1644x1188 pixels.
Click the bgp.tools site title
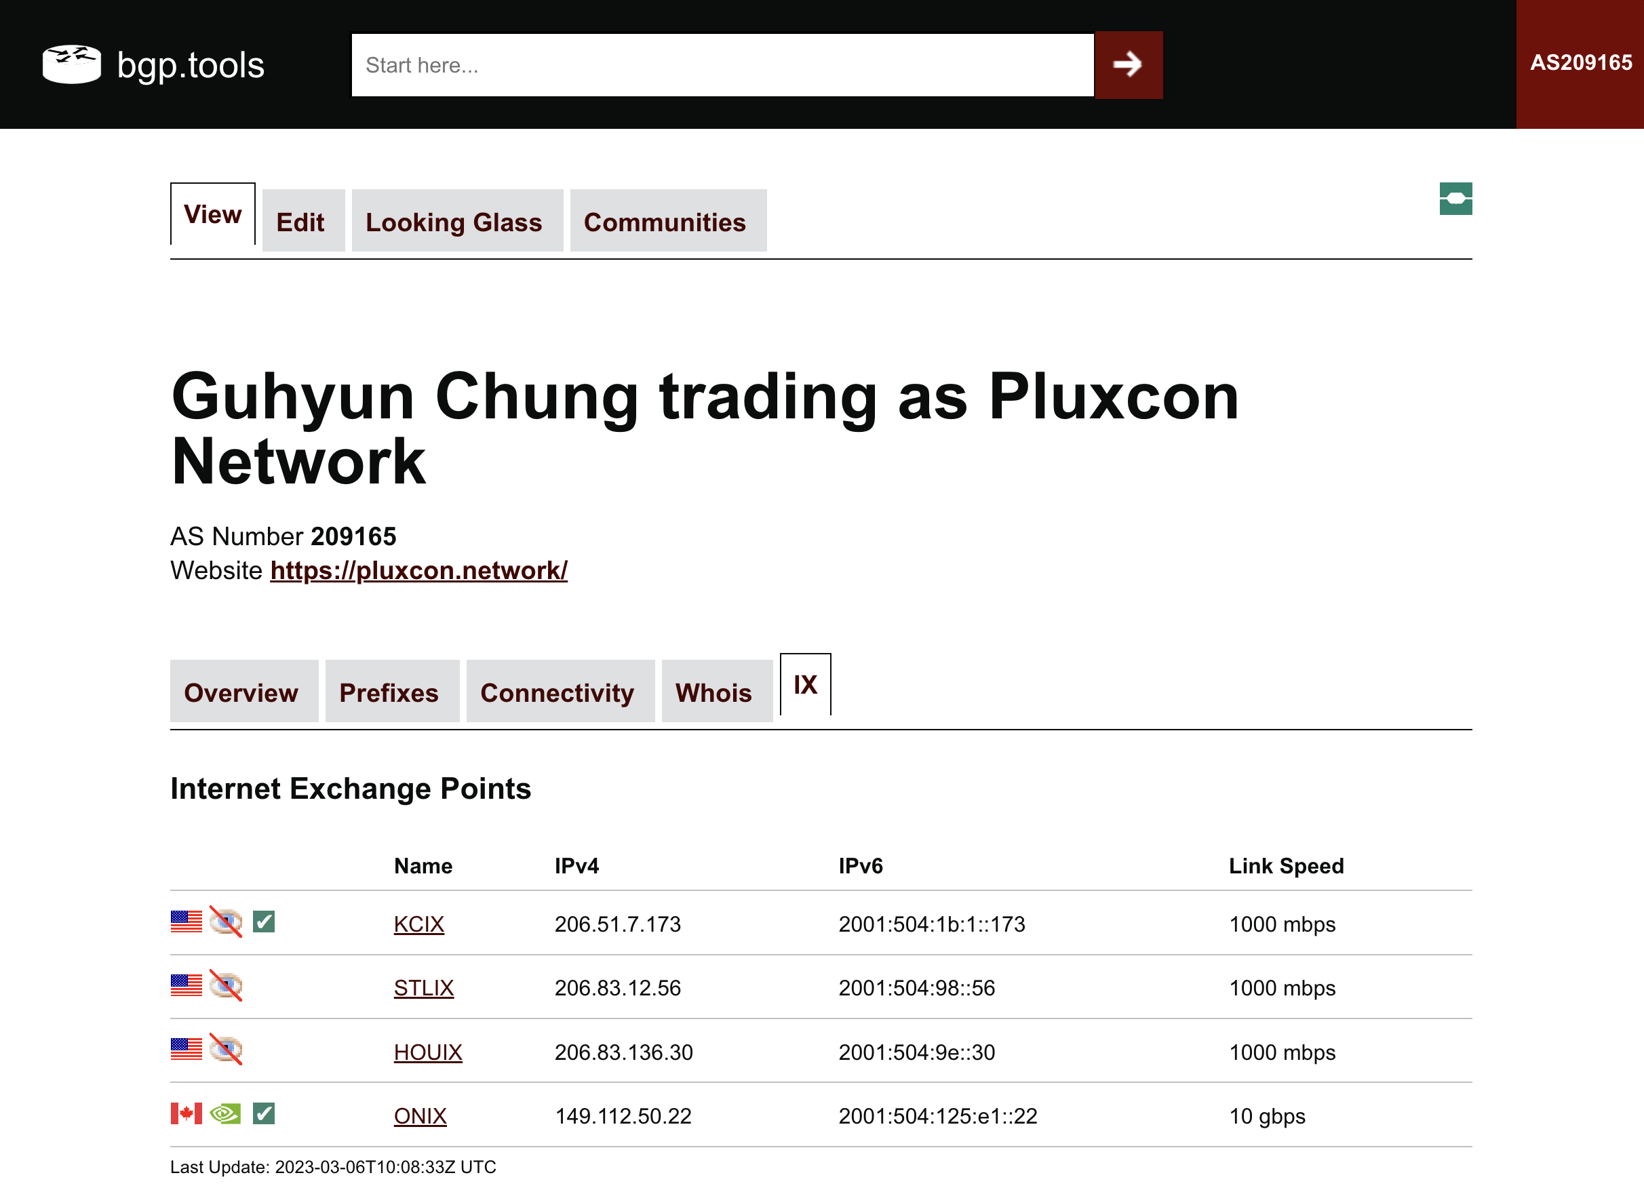point(191,65)
